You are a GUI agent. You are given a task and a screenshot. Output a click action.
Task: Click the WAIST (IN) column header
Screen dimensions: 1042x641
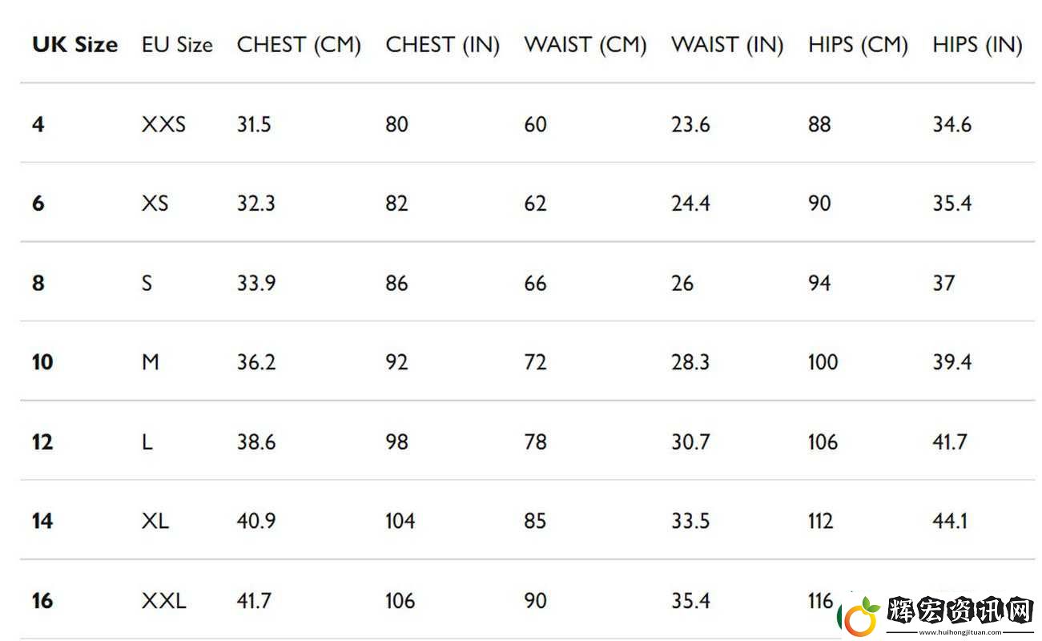[727, 46]
